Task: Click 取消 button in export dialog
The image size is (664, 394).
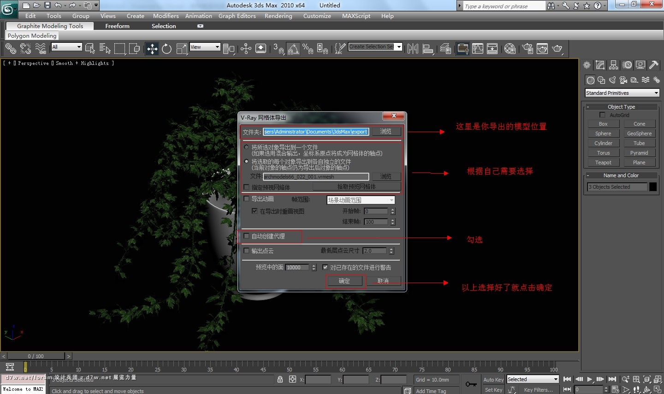Action: click(x=383, y=281)
